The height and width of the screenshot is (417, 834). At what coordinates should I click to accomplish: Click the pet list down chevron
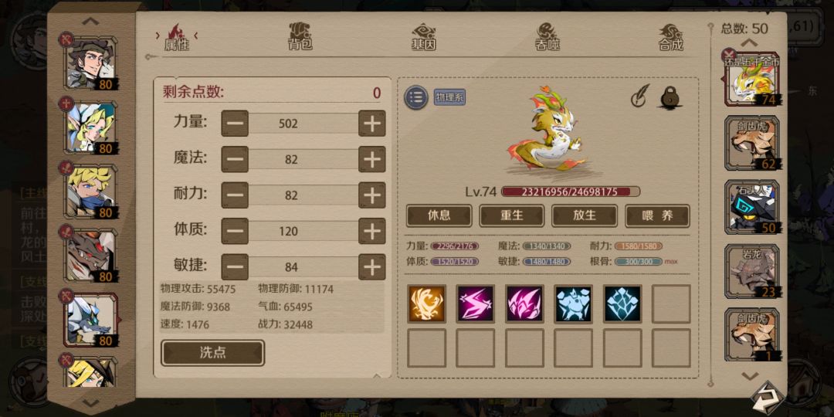tap(750, 376)
